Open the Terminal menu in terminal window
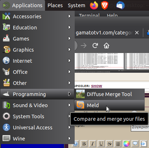The width and height of the screenshot is (149, 148). coord(89,15)
